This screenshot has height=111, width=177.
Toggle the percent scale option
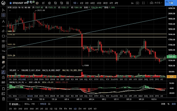point(168,104)
